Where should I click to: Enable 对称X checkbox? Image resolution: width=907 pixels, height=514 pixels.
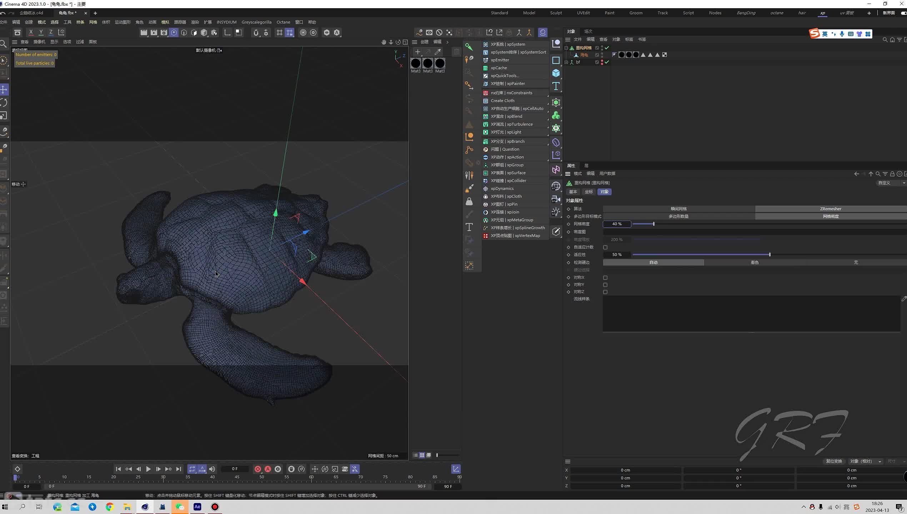[605, 277]
